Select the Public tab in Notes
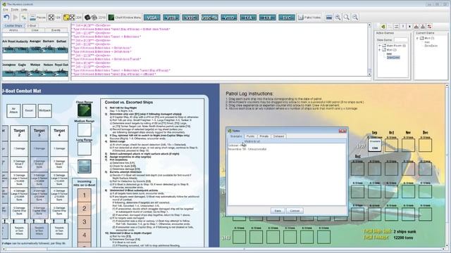 point(250,136)
